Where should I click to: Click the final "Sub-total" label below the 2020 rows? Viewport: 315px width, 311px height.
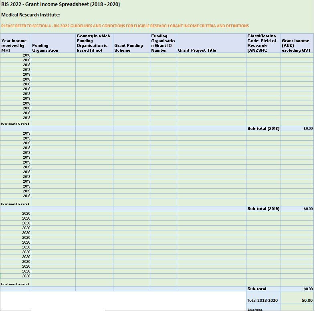(x=264, y=289)
